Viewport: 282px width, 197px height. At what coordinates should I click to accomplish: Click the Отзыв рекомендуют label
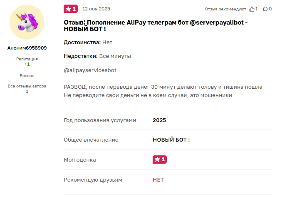click(x=225, y=9)
